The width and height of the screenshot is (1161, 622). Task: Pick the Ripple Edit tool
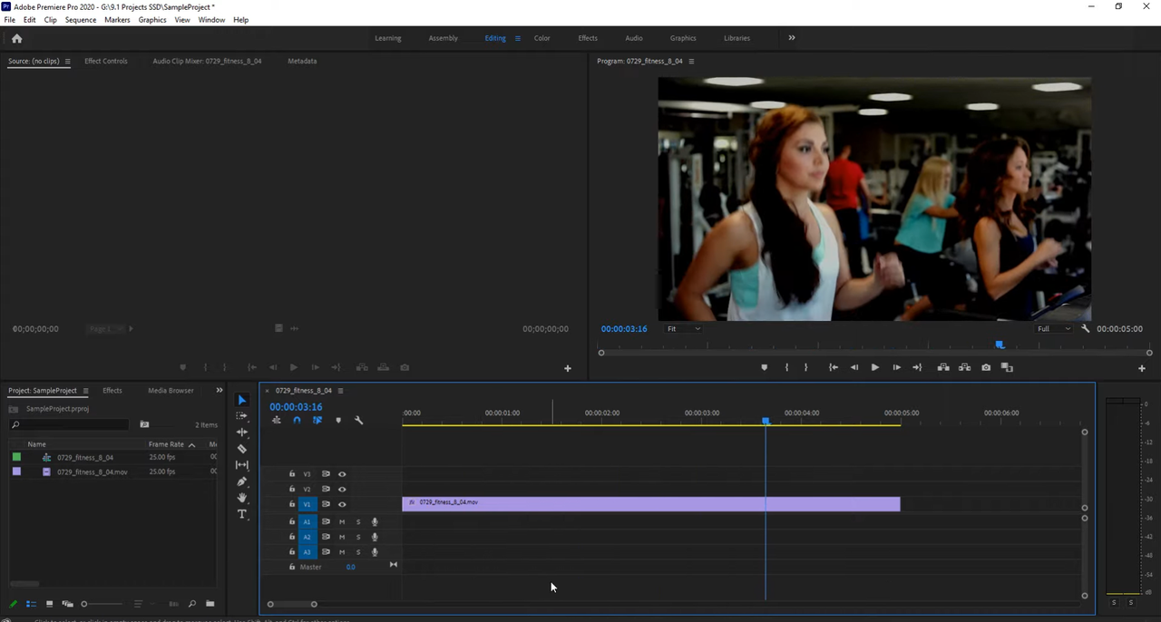242,432
